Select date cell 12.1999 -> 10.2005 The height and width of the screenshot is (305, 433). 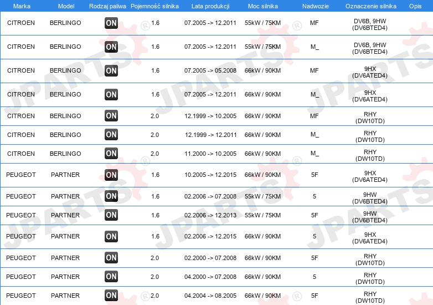tap(210, 116)
